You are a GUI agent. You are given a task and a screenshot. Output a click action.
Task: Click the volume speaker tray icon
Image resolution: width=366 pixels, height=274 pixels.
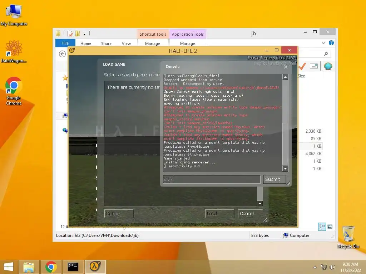[332, 267]
